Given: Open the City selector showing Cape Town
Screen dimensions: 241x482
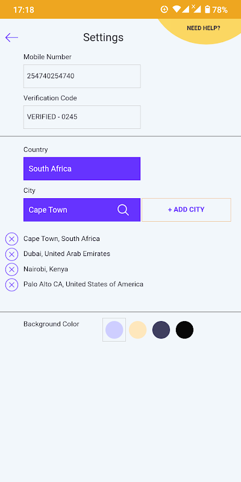Looking at the screenshot, I should 82,210.
